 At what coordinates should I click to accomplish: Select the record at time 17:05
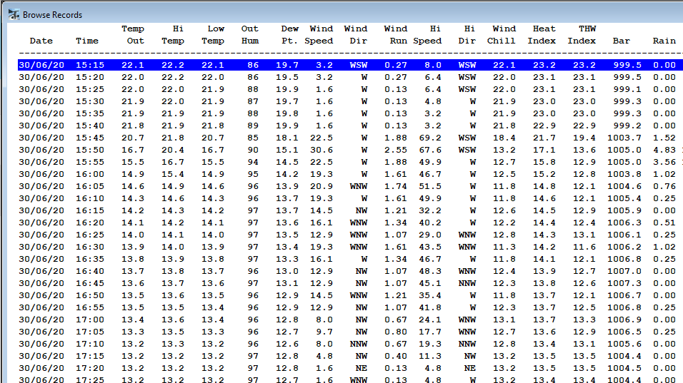coord(350,332)
